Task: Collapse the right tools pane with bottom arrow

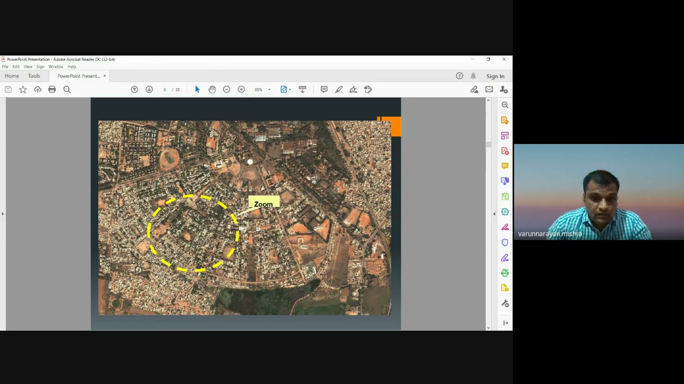Action: (506, 323)
